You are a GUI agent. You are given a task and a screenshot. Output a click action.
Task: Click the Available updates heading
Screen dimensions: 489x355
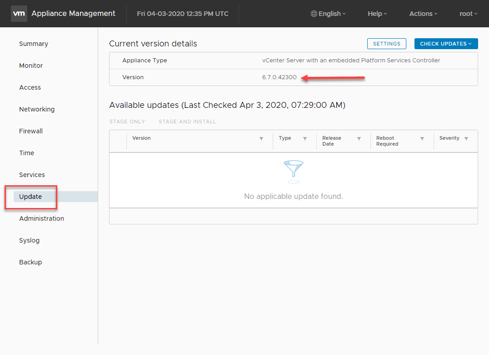(x=227, y=105)
